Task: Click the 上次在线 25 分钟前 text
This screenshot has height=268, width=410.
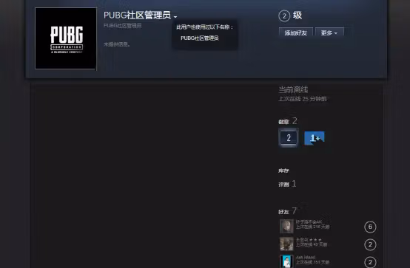Action: pyautogui.click(x=303, y=99)
